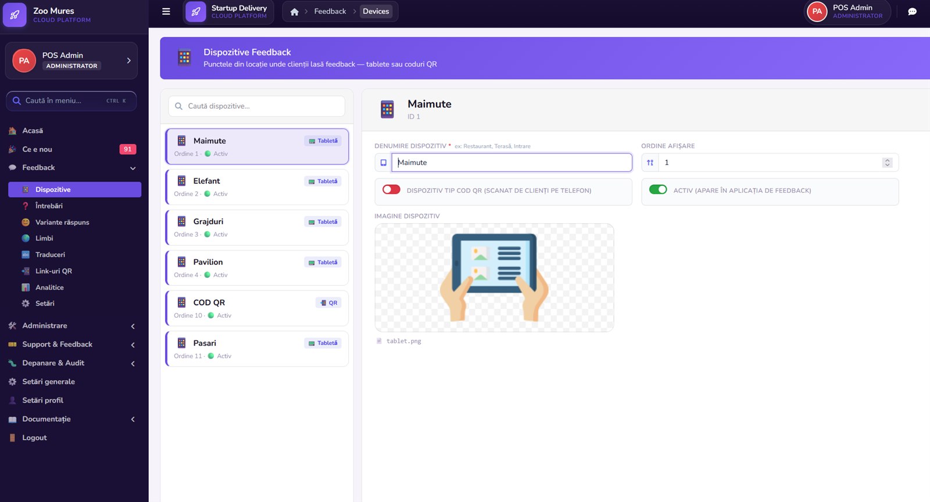Click the Feedback breadcrumb link
This screenshot has width=930, height=502.
pos(330,12)
